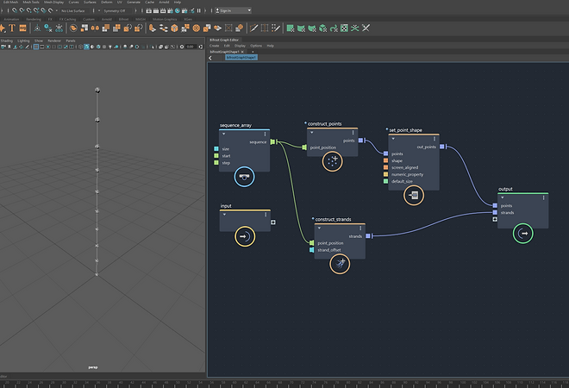Click the output node green arrow icon

click(x=523, y=234)
